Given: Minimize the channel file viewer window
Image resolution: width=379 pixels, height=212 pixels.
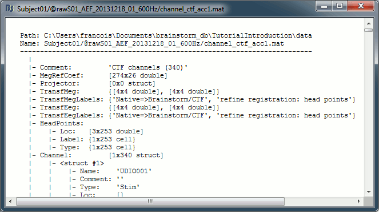Looking at the screenshot, I should (324, 6).
